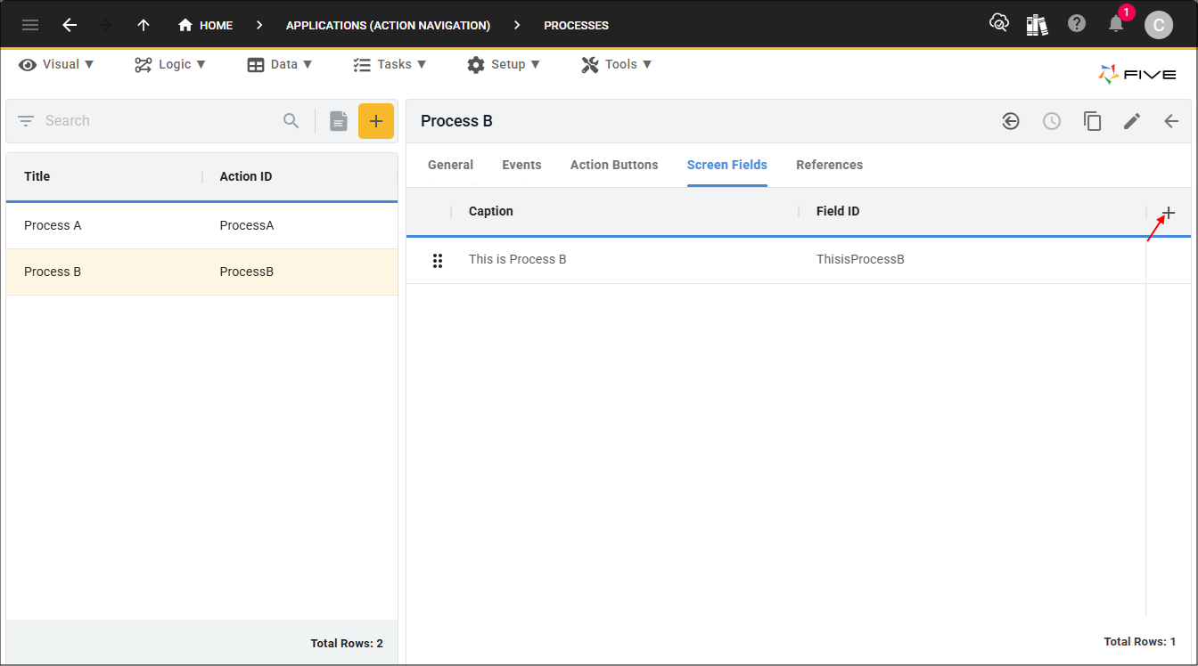1198x666 pixels.
Task: Switch to the References tab
Action: 830,165
